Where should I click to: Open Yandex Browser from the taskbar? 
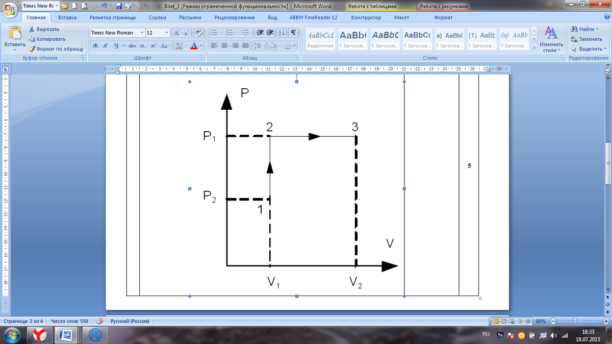40,335
